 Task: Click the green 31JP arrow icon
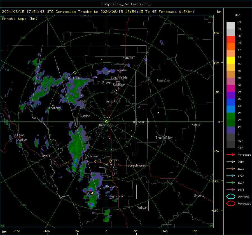(x=231, y=182)
